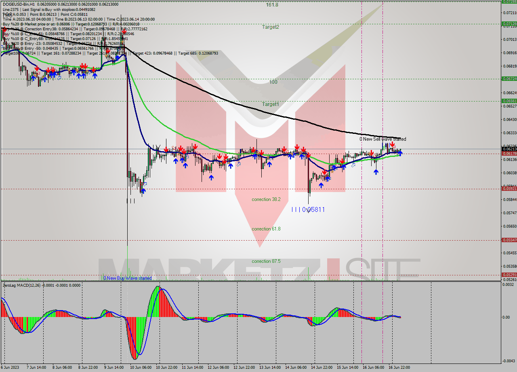Click the 0.06819 price axis label

509,66
